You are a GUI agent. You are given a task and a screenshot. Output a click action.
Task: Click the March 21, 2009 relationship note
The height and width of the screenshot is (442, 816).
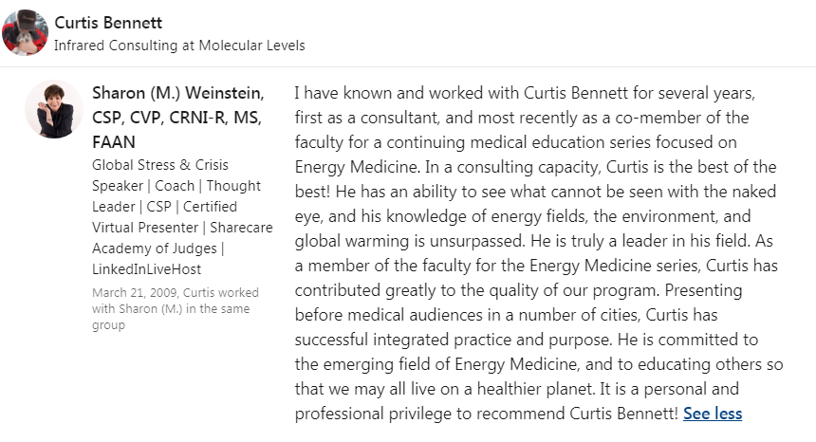click(x=176, y=309)
